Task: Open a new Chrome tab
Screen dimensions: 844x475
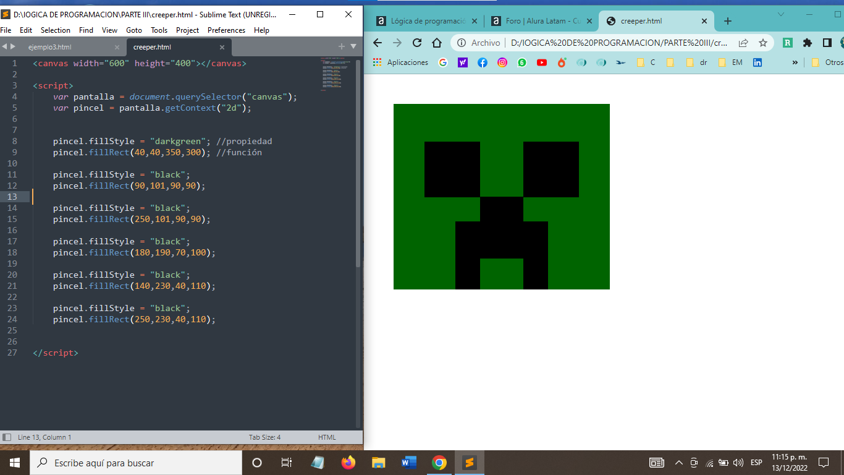Action: [x=728, y=21]
